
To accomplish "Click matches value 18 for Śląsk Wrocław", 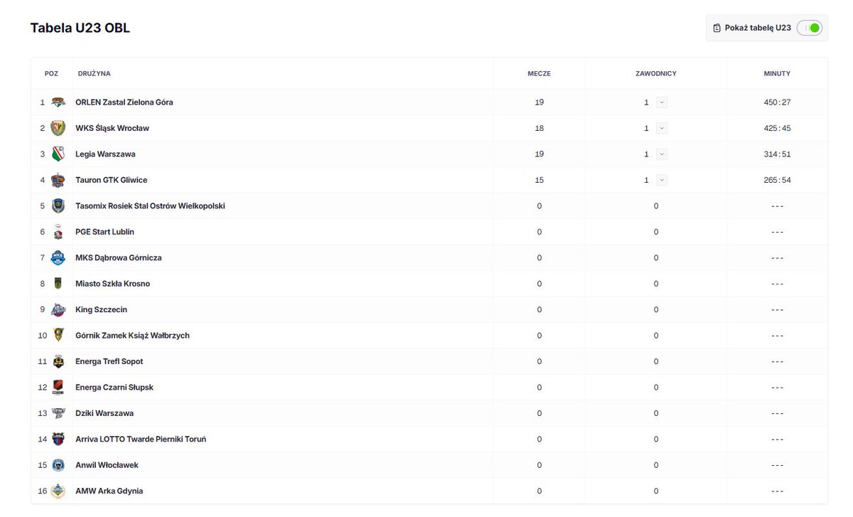I will point(540,128).
